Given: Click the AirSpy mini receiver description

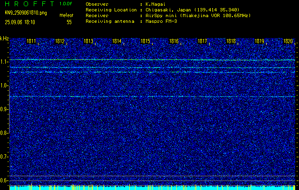Looking at the screenshot, I should point(198,16).
